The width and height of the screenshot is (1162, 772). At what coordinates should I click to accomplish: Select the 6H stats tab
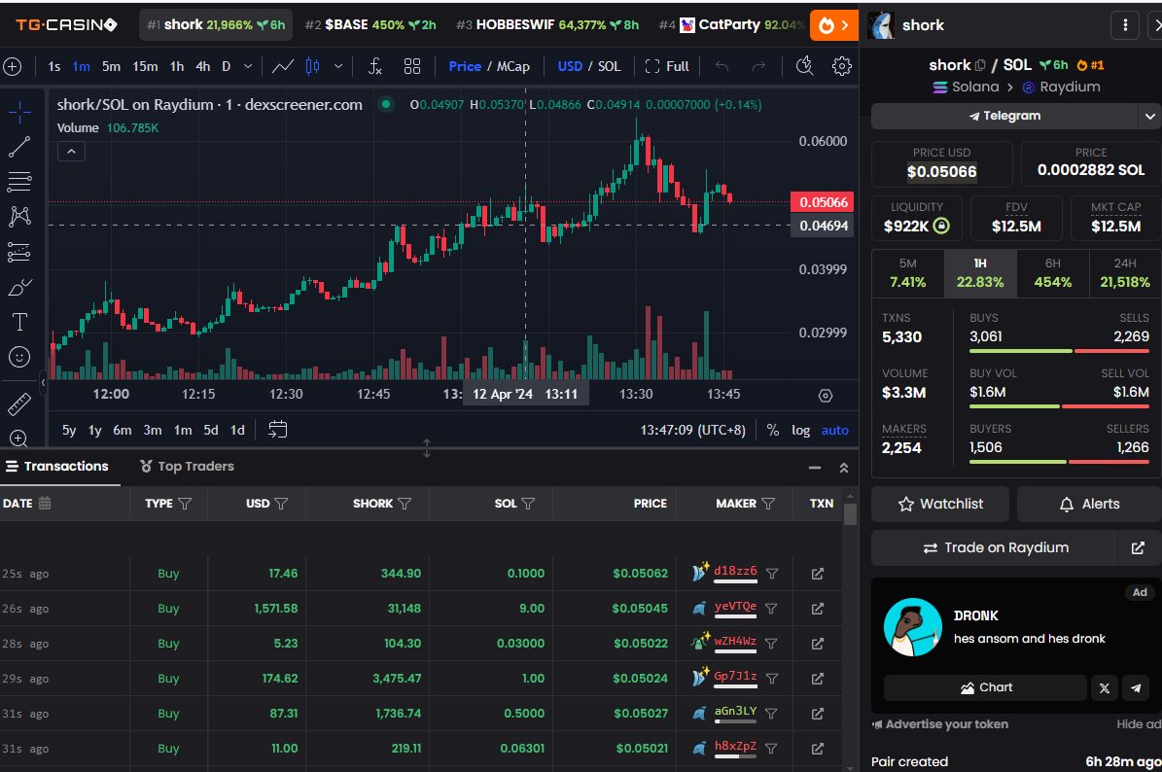tap(1052, 273)
